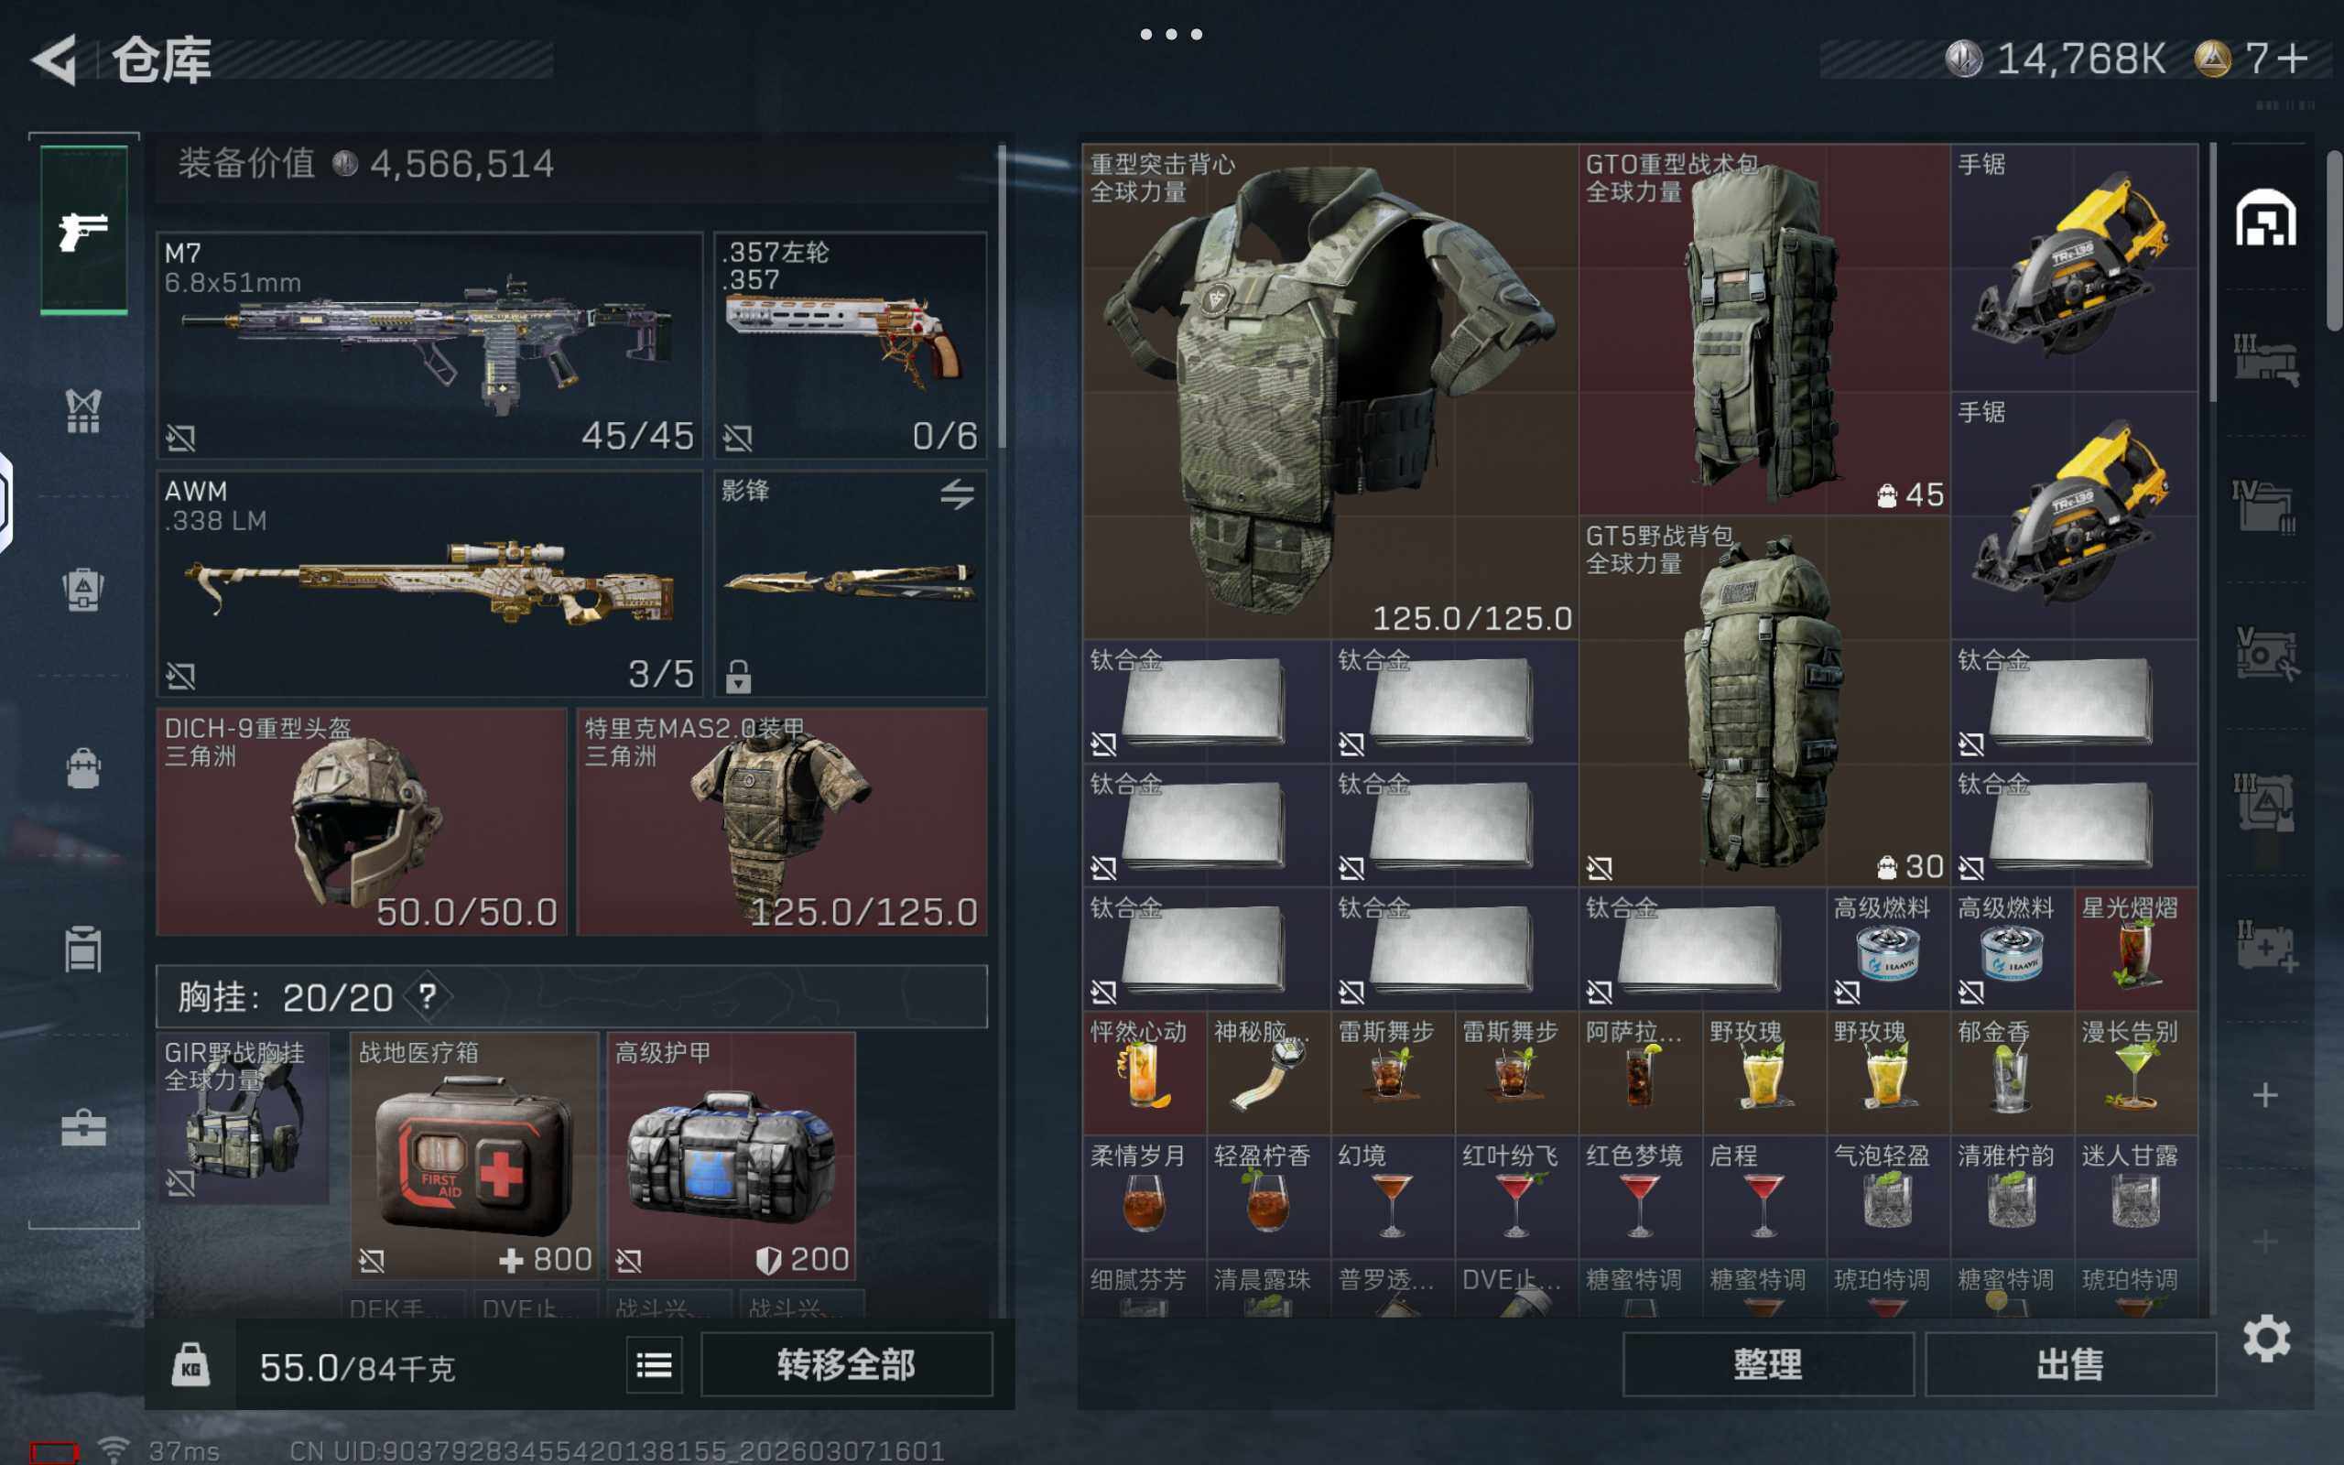Click the main stash home icon

pyautogui.click(x=2264, y=219)
